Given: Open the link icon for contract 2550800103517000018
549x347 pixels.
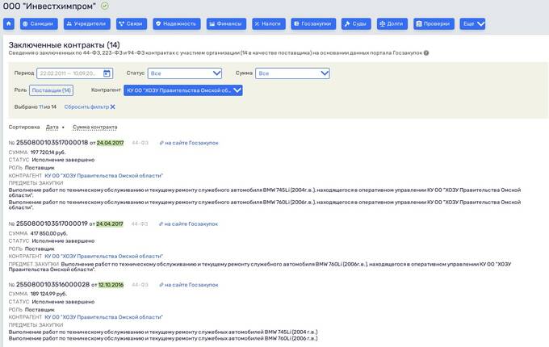Looking at the screenshot, I should (161, 143).
